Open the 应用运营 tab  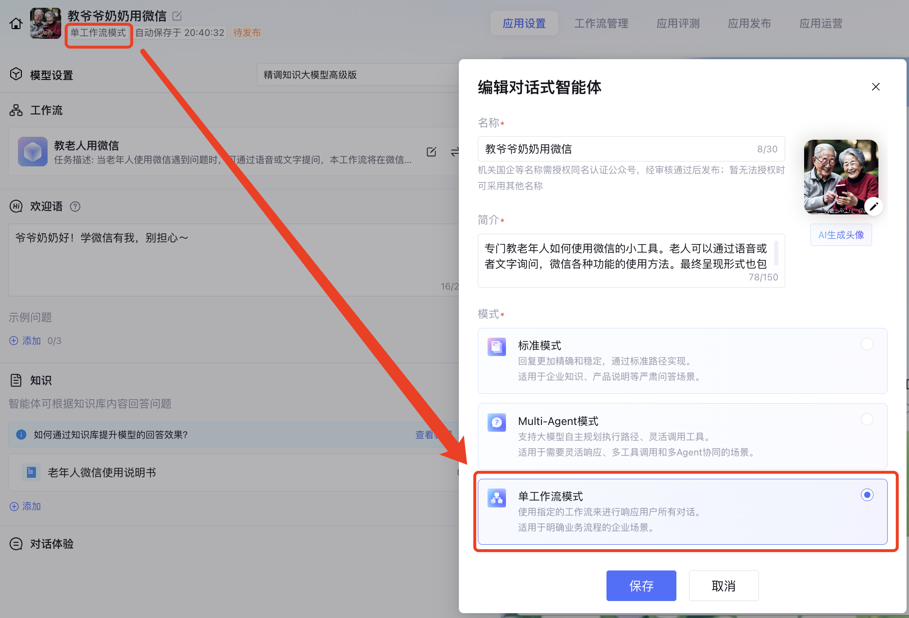[821, 23]
